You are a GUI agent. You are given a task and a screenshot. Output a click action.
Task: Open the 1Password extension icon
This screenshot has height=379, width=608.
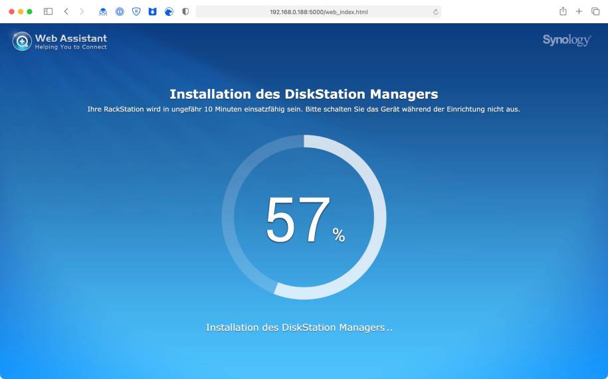coord(120,11)
